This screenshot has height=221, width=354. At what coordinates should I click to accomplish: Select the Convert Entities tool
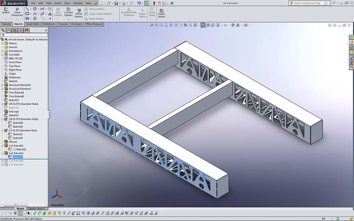68,12
